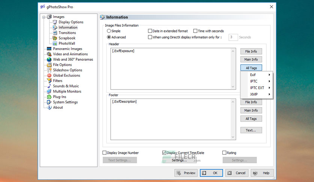This screenshot has height=182, width=314.
Task: Click the PhotoWall icon in tree
Action: click(x=55, y=43)
